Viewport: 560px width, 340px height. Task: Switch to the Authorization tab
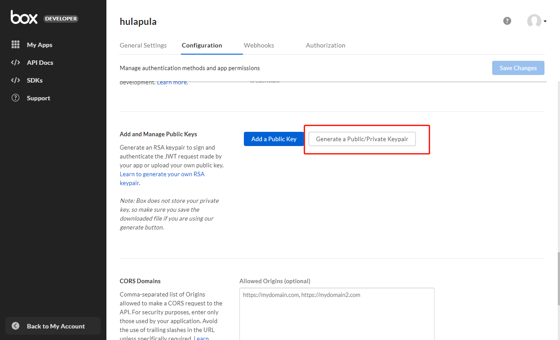point(325,45)
